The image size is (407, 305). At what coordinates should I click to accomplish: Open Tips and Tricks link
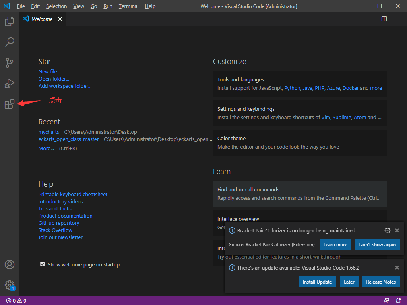(55, 208)
